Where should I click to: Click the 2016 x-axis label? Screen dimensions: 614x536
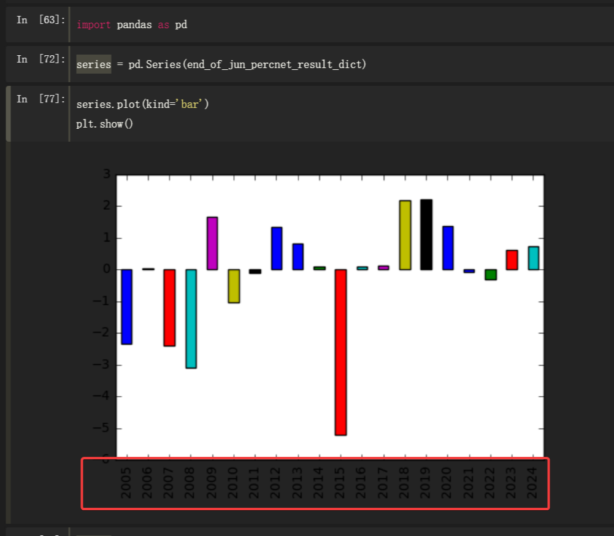361,483
